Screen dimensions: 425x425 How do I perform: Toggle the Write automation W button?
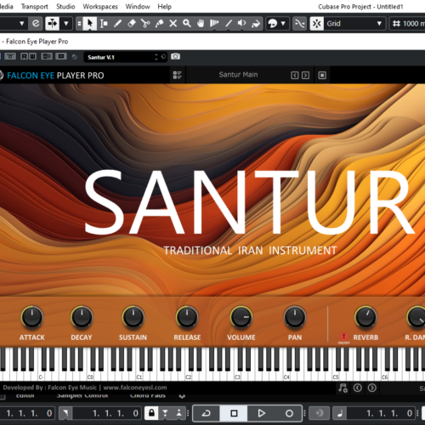[x=32, y=56]
